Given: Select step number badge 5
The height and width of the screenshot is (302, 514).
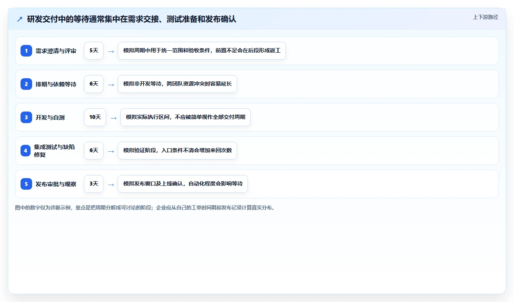Looking at the screenshot, I should pos(26,184).
